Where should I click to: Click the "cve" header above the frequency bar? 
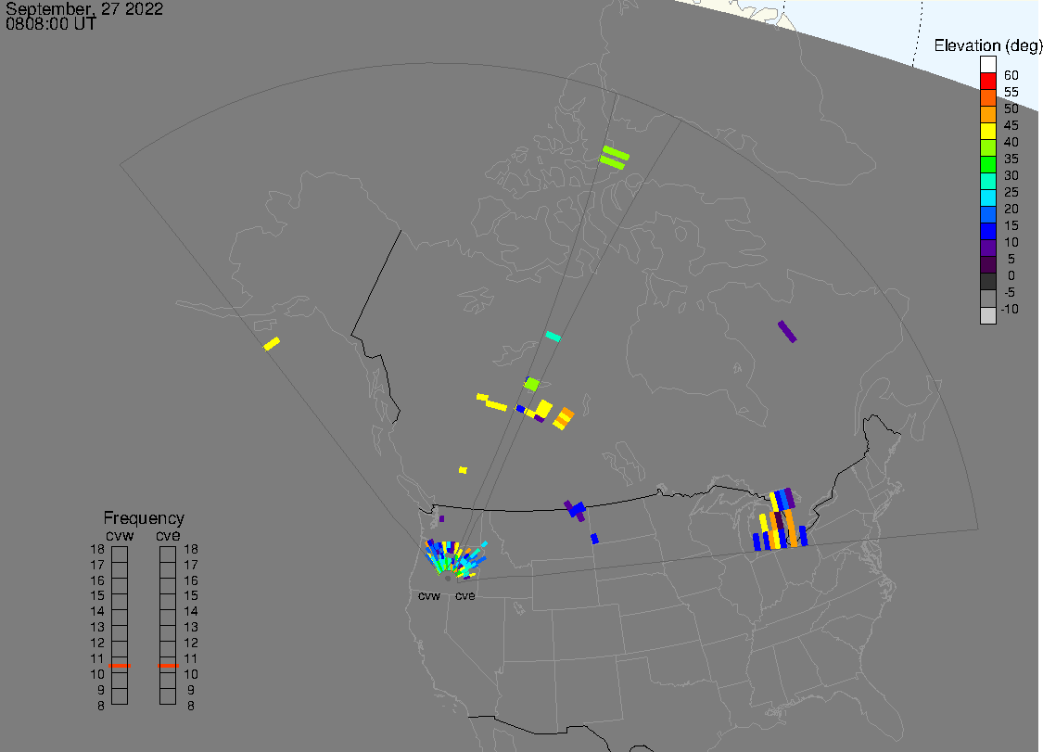168,536
